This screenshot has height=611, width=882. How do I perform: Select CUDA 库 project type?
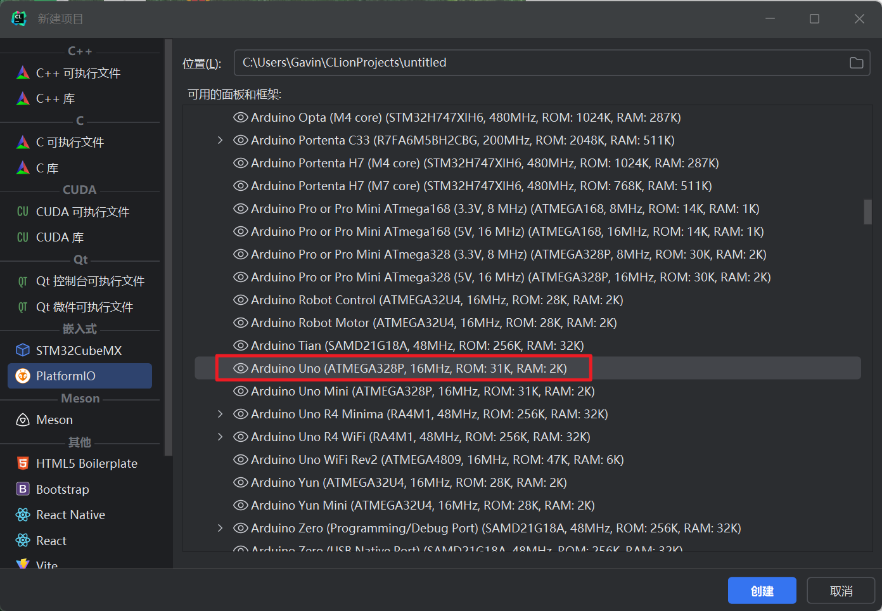(80, 237)
